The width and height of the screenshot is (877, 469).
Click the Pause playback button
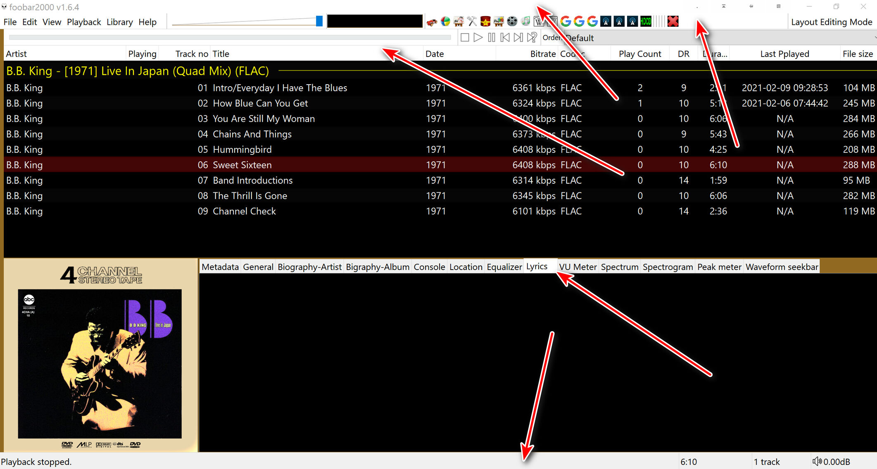[491, 38]
